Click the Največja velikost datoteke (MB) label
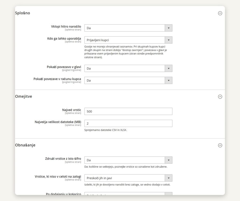Image resolution: width=240 pixels, height=201 pixels. click(58, 122)
